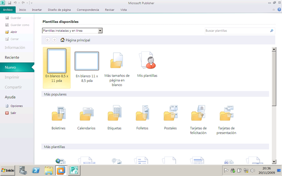The height and width of the screenshot is (176, 282).
Task: Open the Mis plantillas folder
Action: click(147, 64)
